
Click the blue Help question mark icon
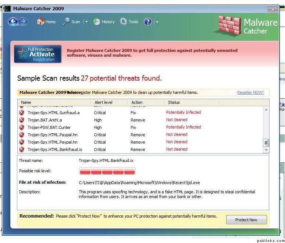click(x=148, y=22)
